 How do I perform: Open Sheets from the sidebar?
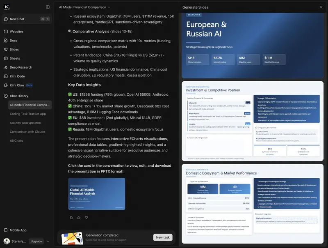pyautogui.click(x=15, y=58)
